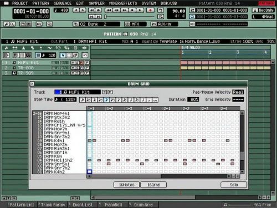Switch to the PianoRoll tab
Image resolution: width=277 pixels, height=208 pixels.
[113, 205]
